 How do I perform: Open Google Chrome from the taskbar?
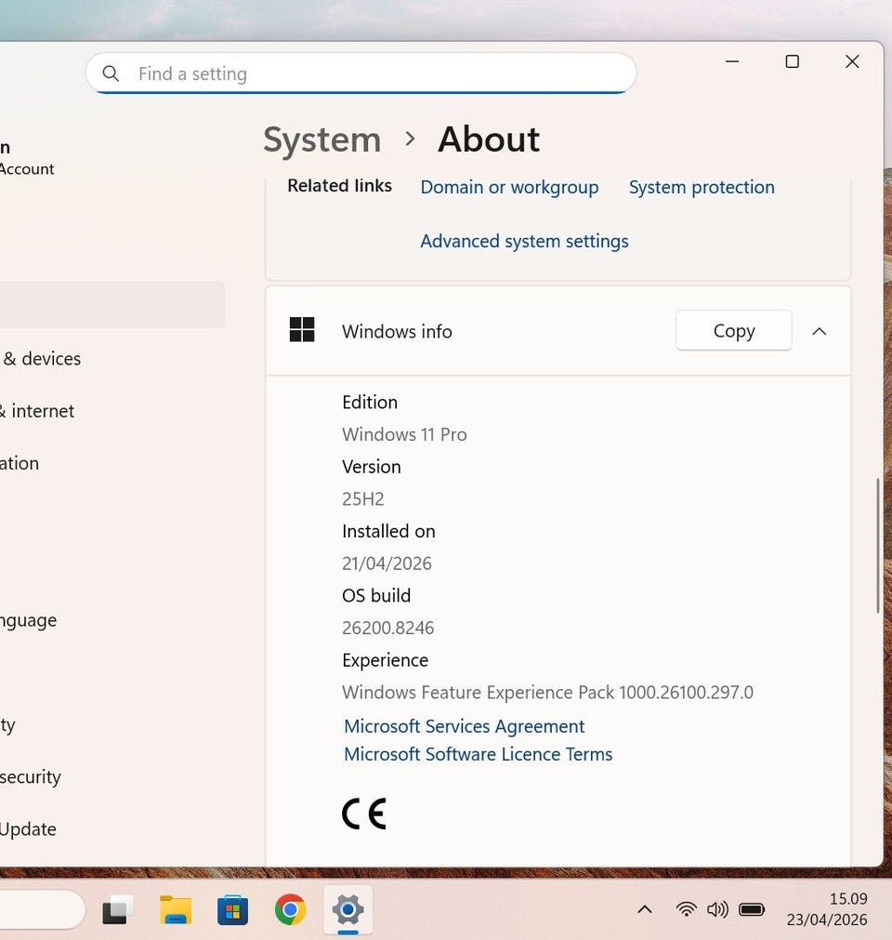290,909
